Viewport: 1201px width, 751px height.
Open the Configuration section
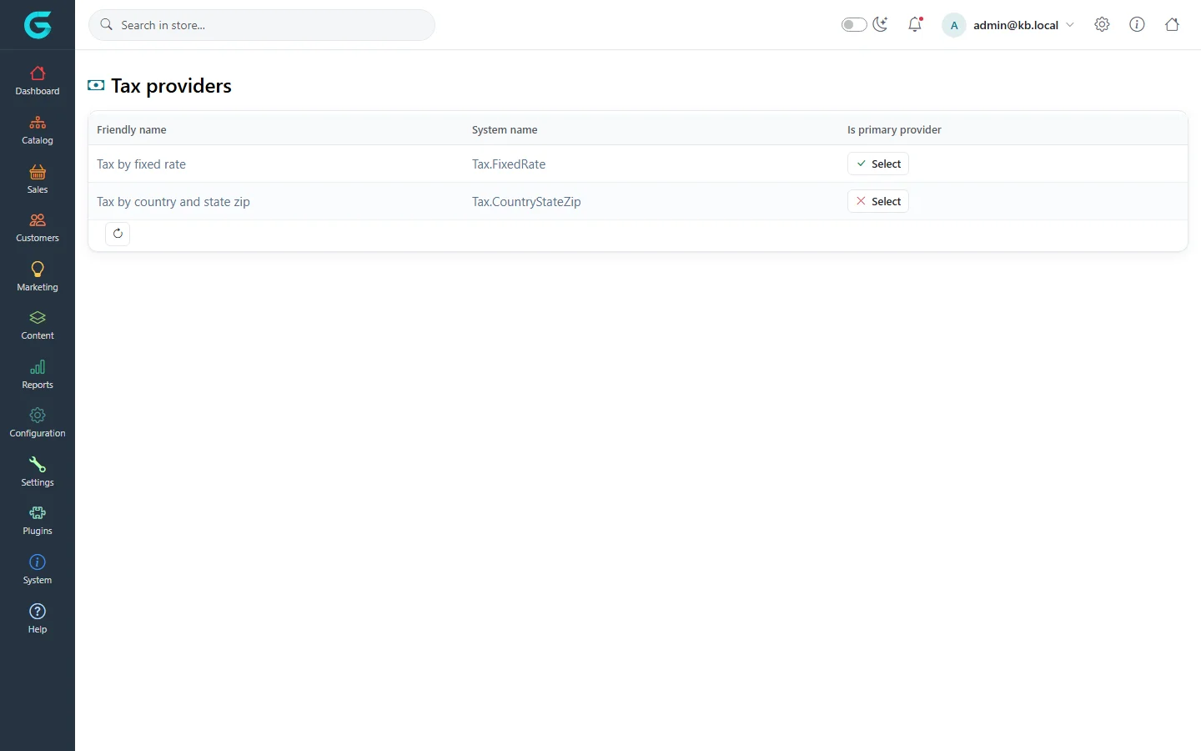pyautogui.click(x=38, y=423)
